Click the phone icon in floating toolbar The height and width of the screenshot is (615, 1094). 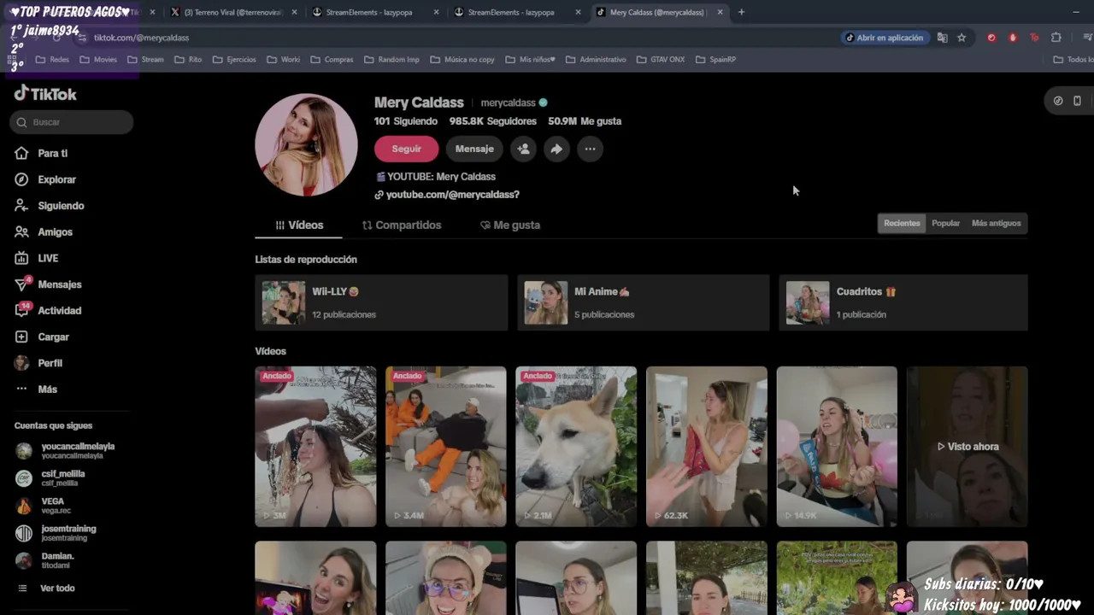1077,101
